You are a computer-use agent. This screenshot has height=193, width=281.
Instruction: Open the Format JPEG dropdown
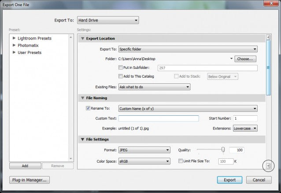(x=144, y=150)
